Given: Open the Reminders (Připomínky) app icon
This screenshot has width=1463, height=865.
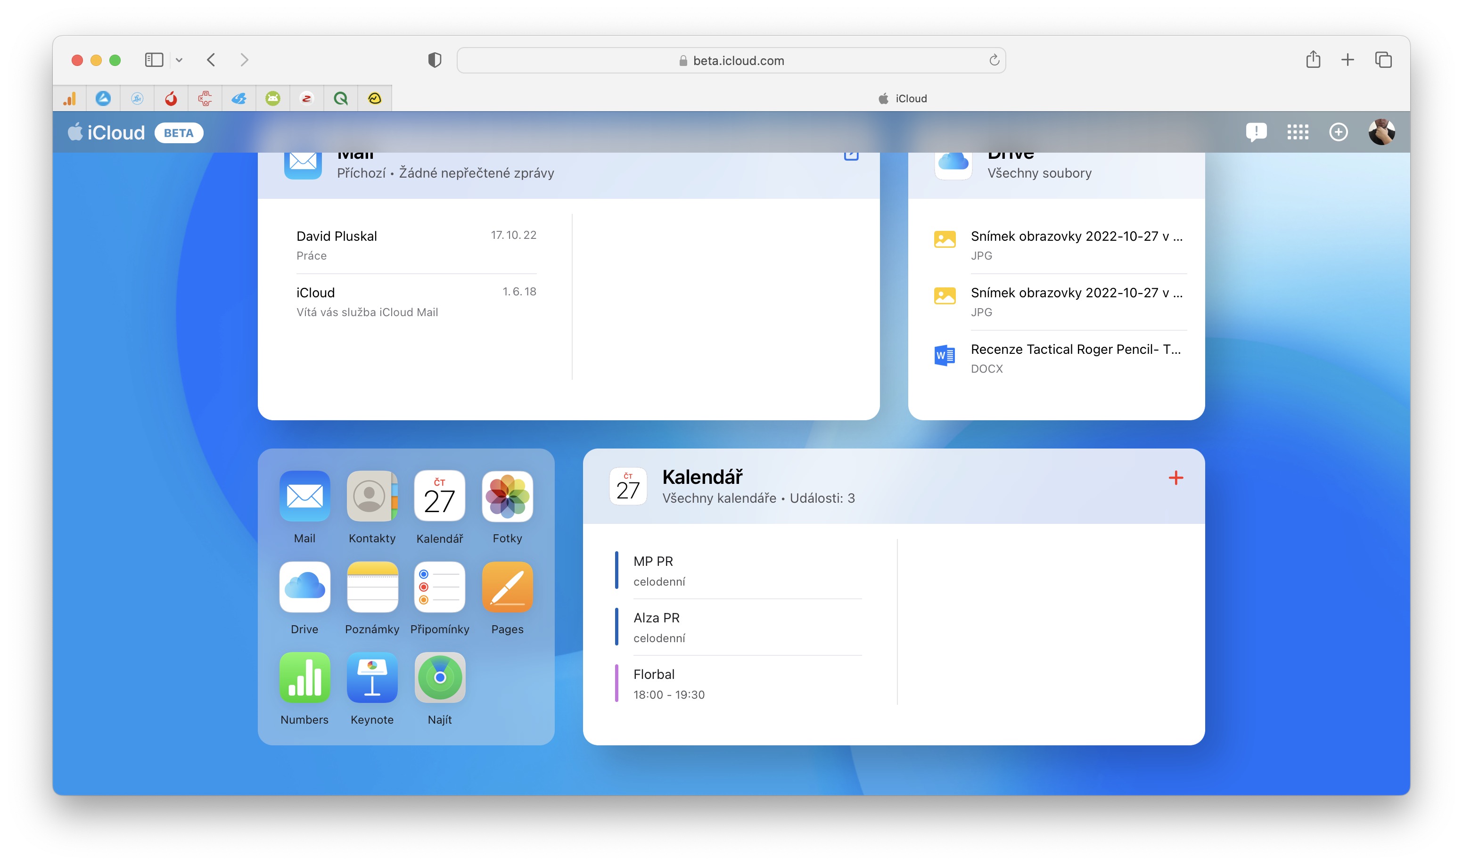Looking at the screenshot, I should 440,587.
